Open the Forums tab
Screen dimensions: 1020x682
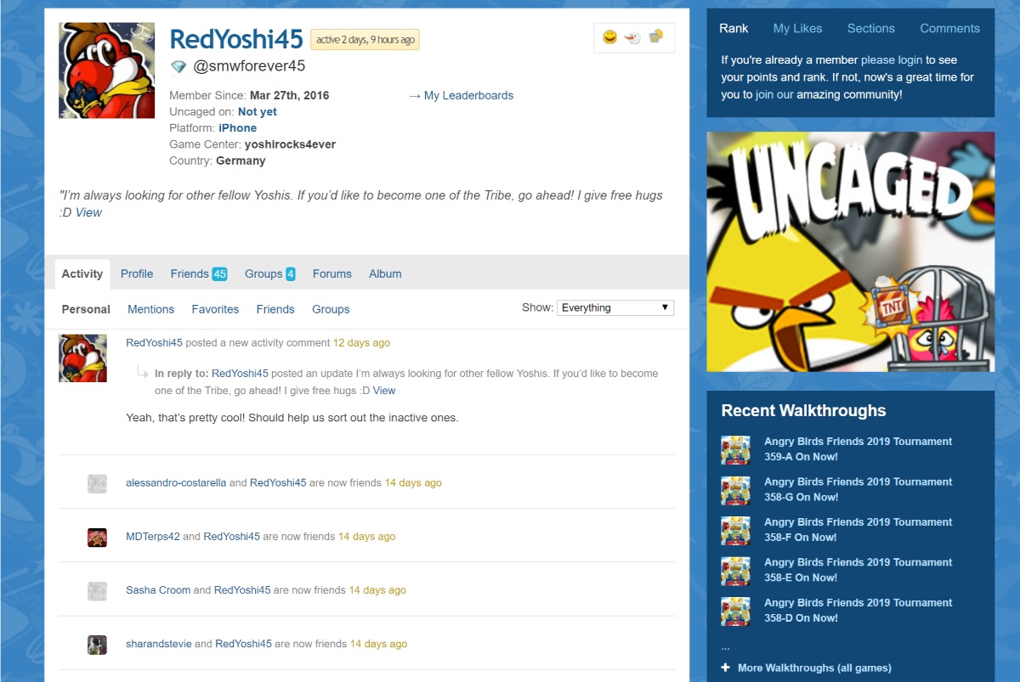[x=331, y=273]
